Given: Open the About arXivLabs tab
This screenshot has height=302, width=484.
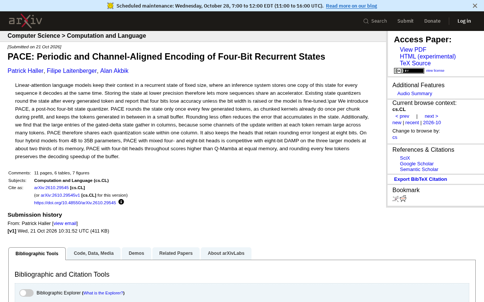Looking at the screenshot, I should click(x=226, y=253).
